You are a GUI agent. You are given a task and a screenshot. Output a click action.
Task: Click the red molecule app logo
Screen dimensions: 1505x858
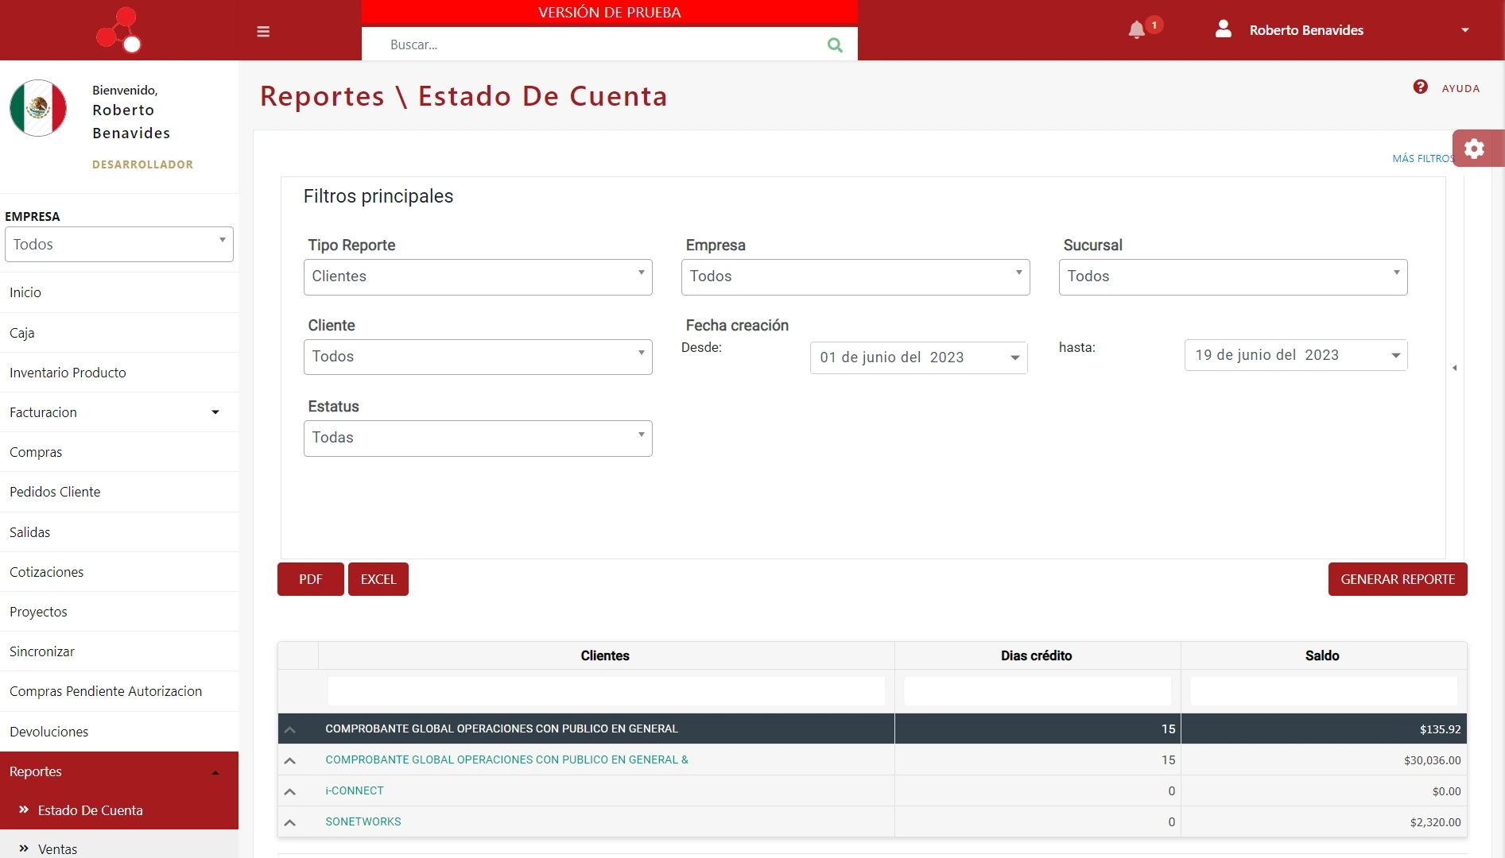pos(118,30)
